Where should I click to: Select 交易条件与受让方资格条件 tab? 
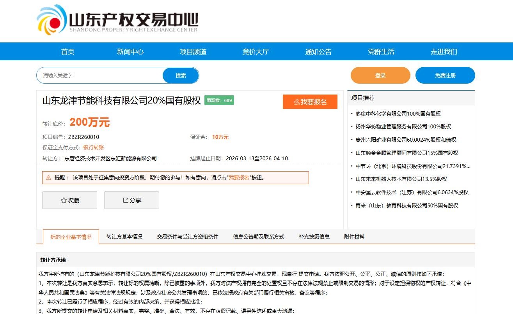pyautogui.click(x=188, y=237)
